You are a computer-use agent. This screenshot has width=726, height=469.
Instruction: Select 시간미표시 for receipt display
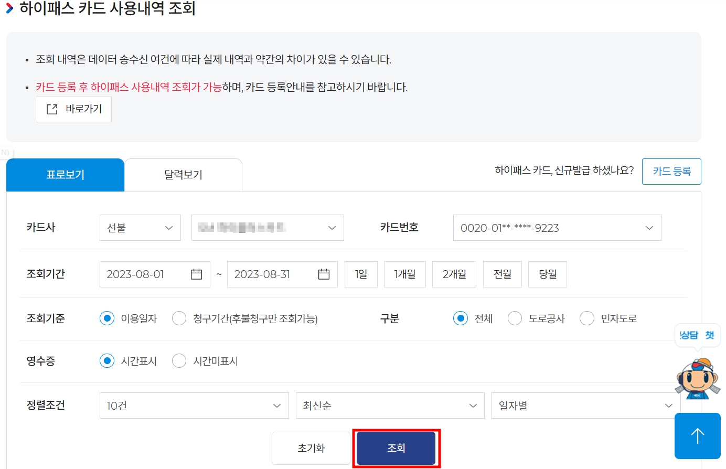[179, 360]
